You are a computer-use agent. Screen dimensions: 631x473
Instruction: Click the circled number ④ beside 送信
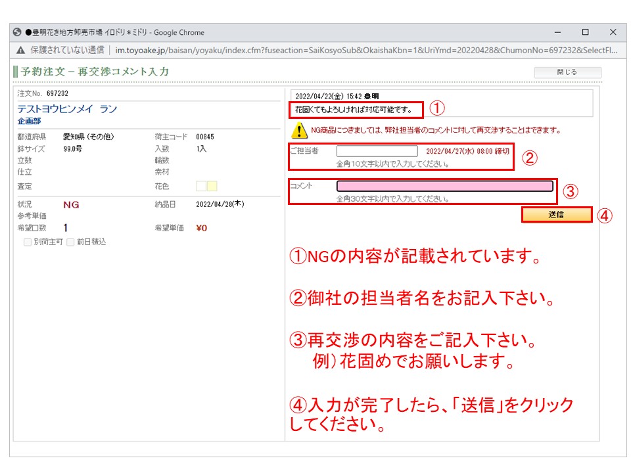coord(605,215)
